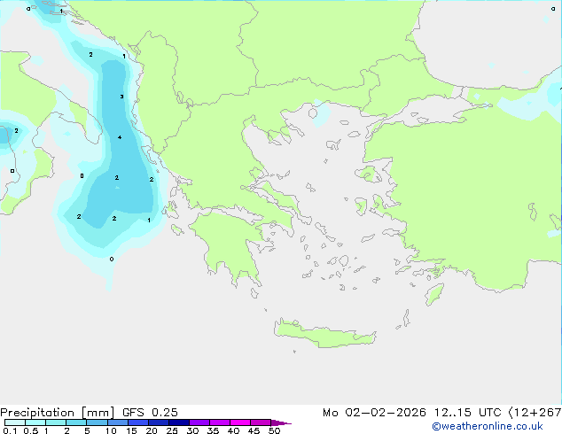Click the 0.1–0.5 mm legend color box

(x=15, y=422)
